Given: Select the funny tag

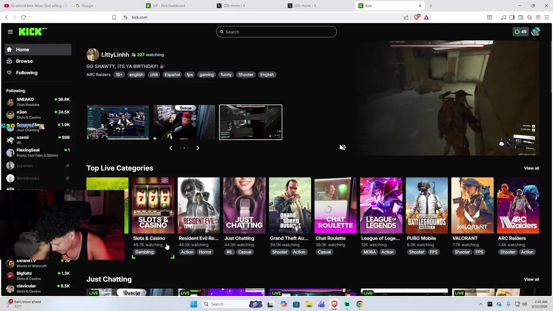Looking at the screenshot, I should point(226,75).
